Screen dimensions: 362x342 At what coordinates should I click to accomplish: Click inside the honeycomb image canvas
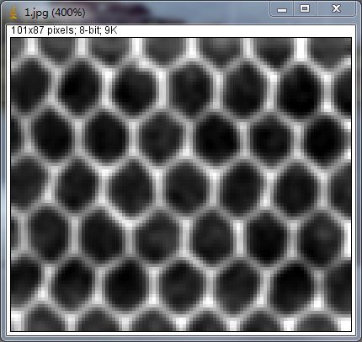tap(181, 184)
